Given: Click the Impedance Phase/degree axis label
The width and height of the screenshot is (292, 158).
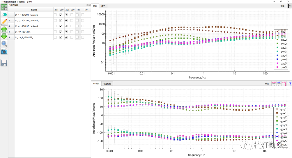Looking at the screenshot, I should tap(94, 118).
